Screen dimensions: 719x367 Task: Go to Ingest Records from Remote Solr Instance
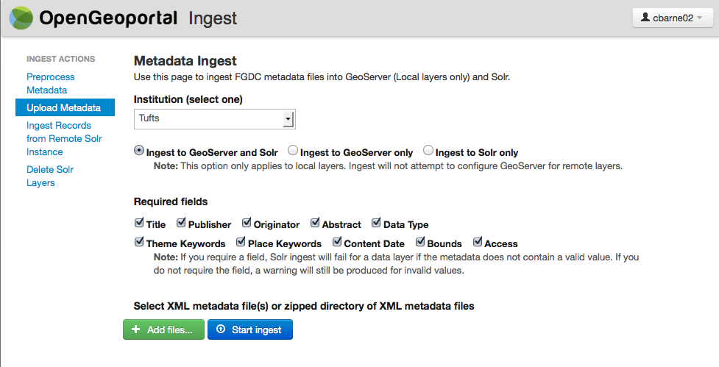click(x=64, y=138)
